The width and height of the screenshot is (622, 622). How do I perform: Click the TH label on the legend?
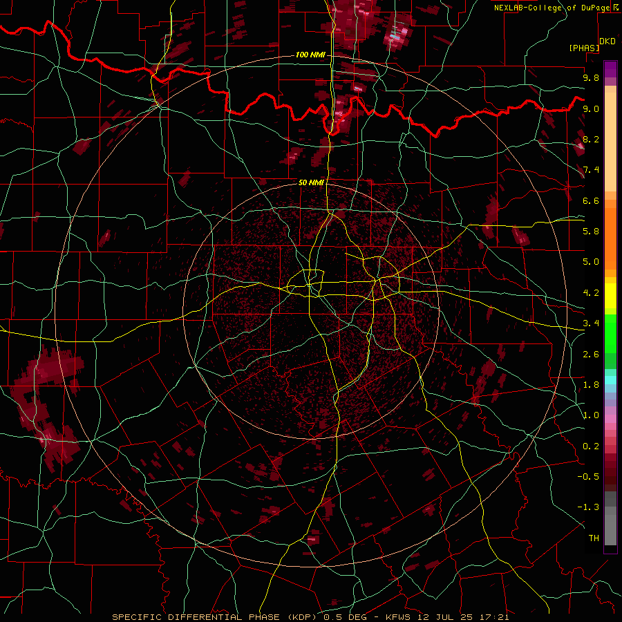(594, 538)
